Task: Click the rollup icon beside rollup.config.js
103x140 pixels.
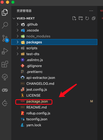Action: (23, 113)
